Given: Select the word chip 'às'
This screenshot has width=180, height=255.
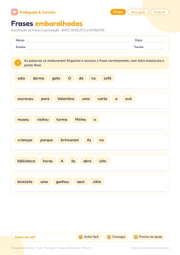Looking at the screenshot, I should pyautogui.click(x=73, y=161).
